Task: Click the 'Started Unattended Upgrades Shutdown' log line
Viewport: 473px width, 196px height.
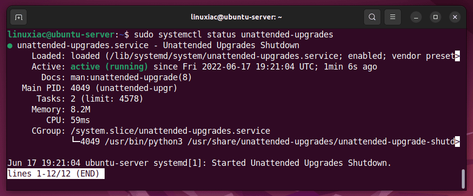Action: tap(301, 163)
